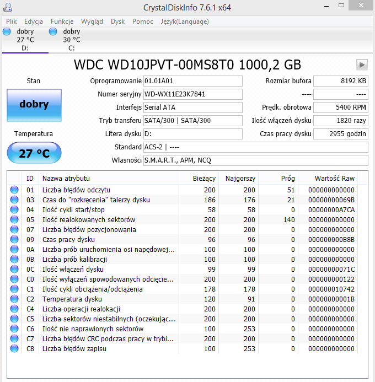Click status orb for attribute C2 row
The image size is (375, 382).
14,299
